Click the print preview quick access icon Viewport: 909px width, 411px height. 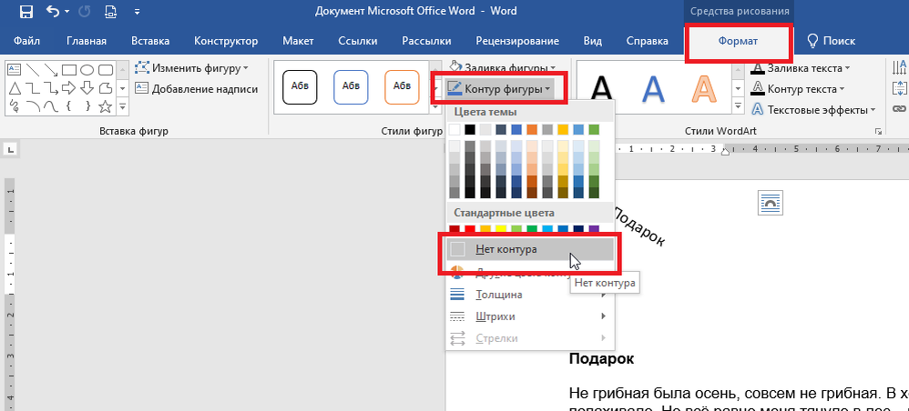click(111, 11)
